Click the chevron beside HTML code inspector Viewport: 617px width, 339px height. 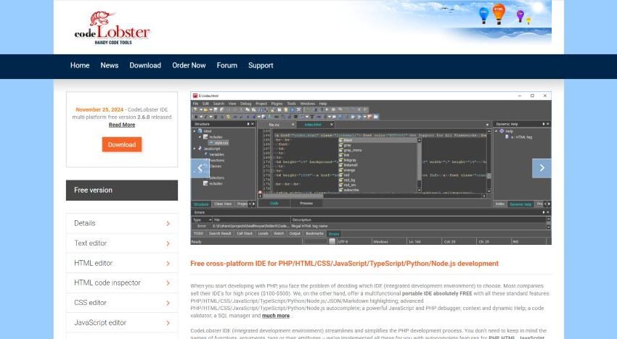(x=168, y=283)
